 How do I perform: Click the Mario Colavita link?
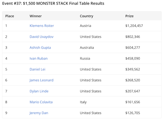point(41,102)
